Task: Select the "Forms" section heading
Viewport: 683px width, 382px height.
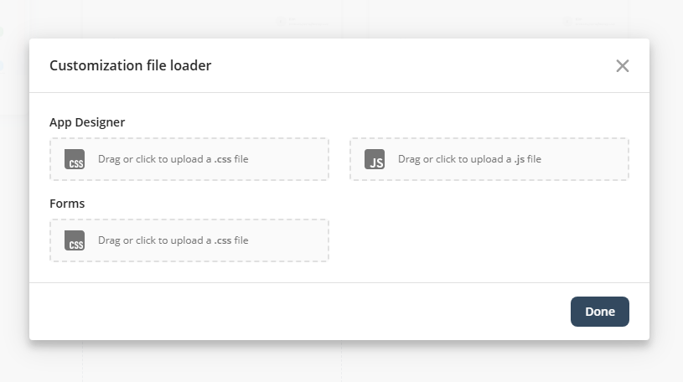Action: [x=67, y=204]
